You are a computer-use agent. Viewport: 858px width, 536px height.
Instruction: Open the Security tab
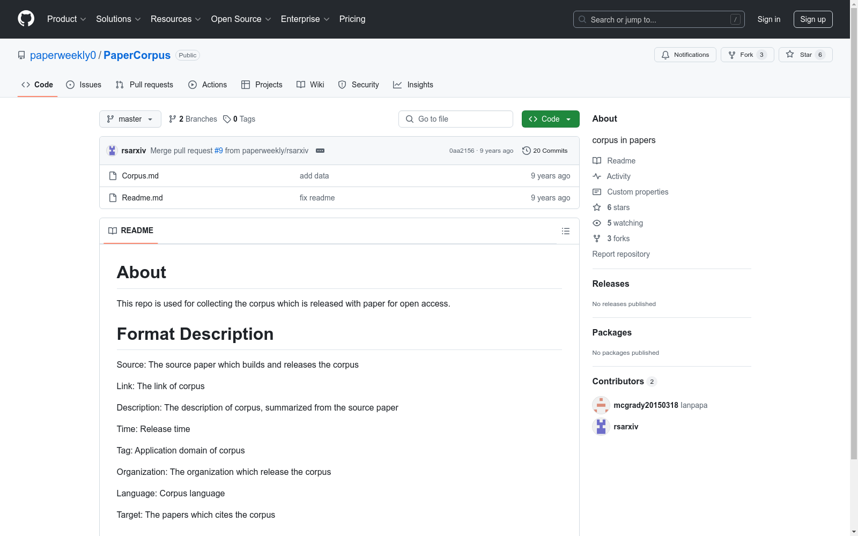click(359, 85)
